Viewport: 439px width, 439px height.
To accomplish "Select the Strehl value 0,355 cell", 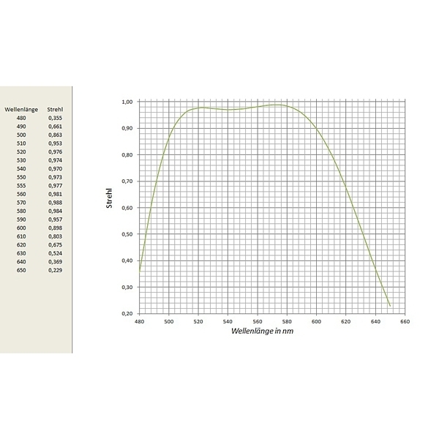I will (55, 118).
